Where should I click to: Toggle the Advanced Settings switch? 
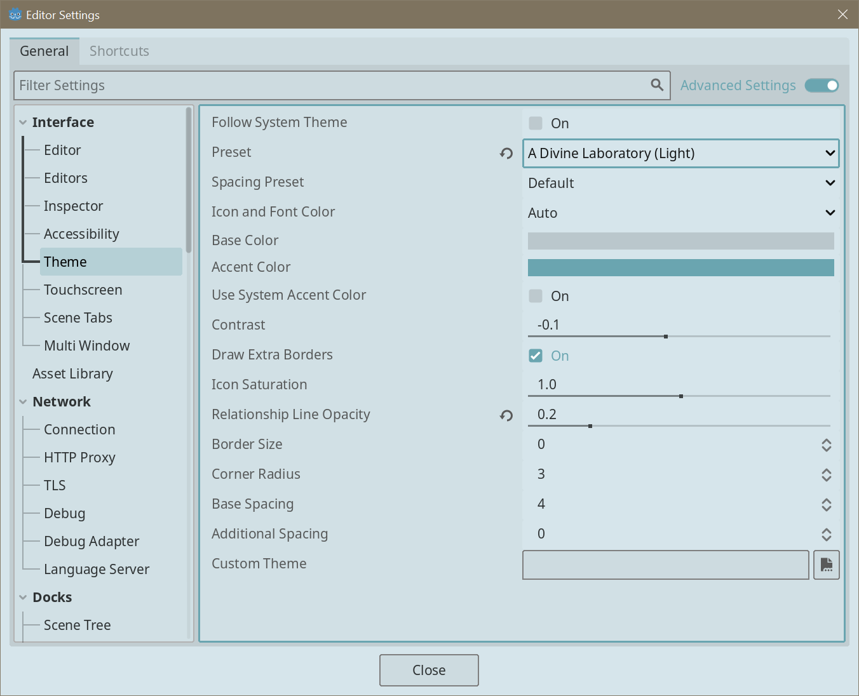(822, 85)
